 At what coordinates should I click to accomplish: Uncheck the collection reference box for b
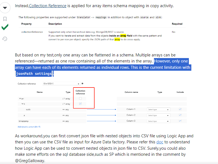pos(80,103)
